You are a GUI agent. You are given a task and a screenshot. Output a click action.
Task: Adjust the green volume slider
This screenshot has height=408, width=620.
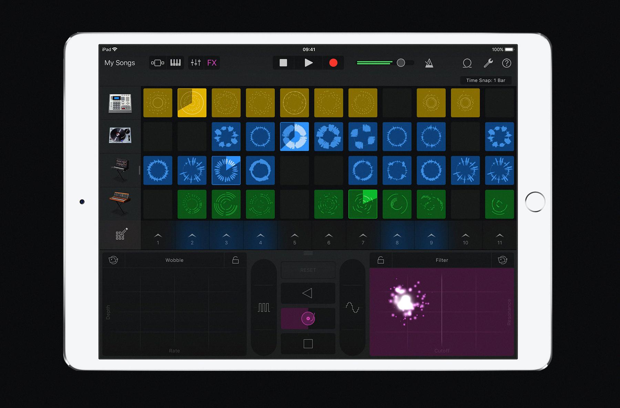[x=401, y=62]
